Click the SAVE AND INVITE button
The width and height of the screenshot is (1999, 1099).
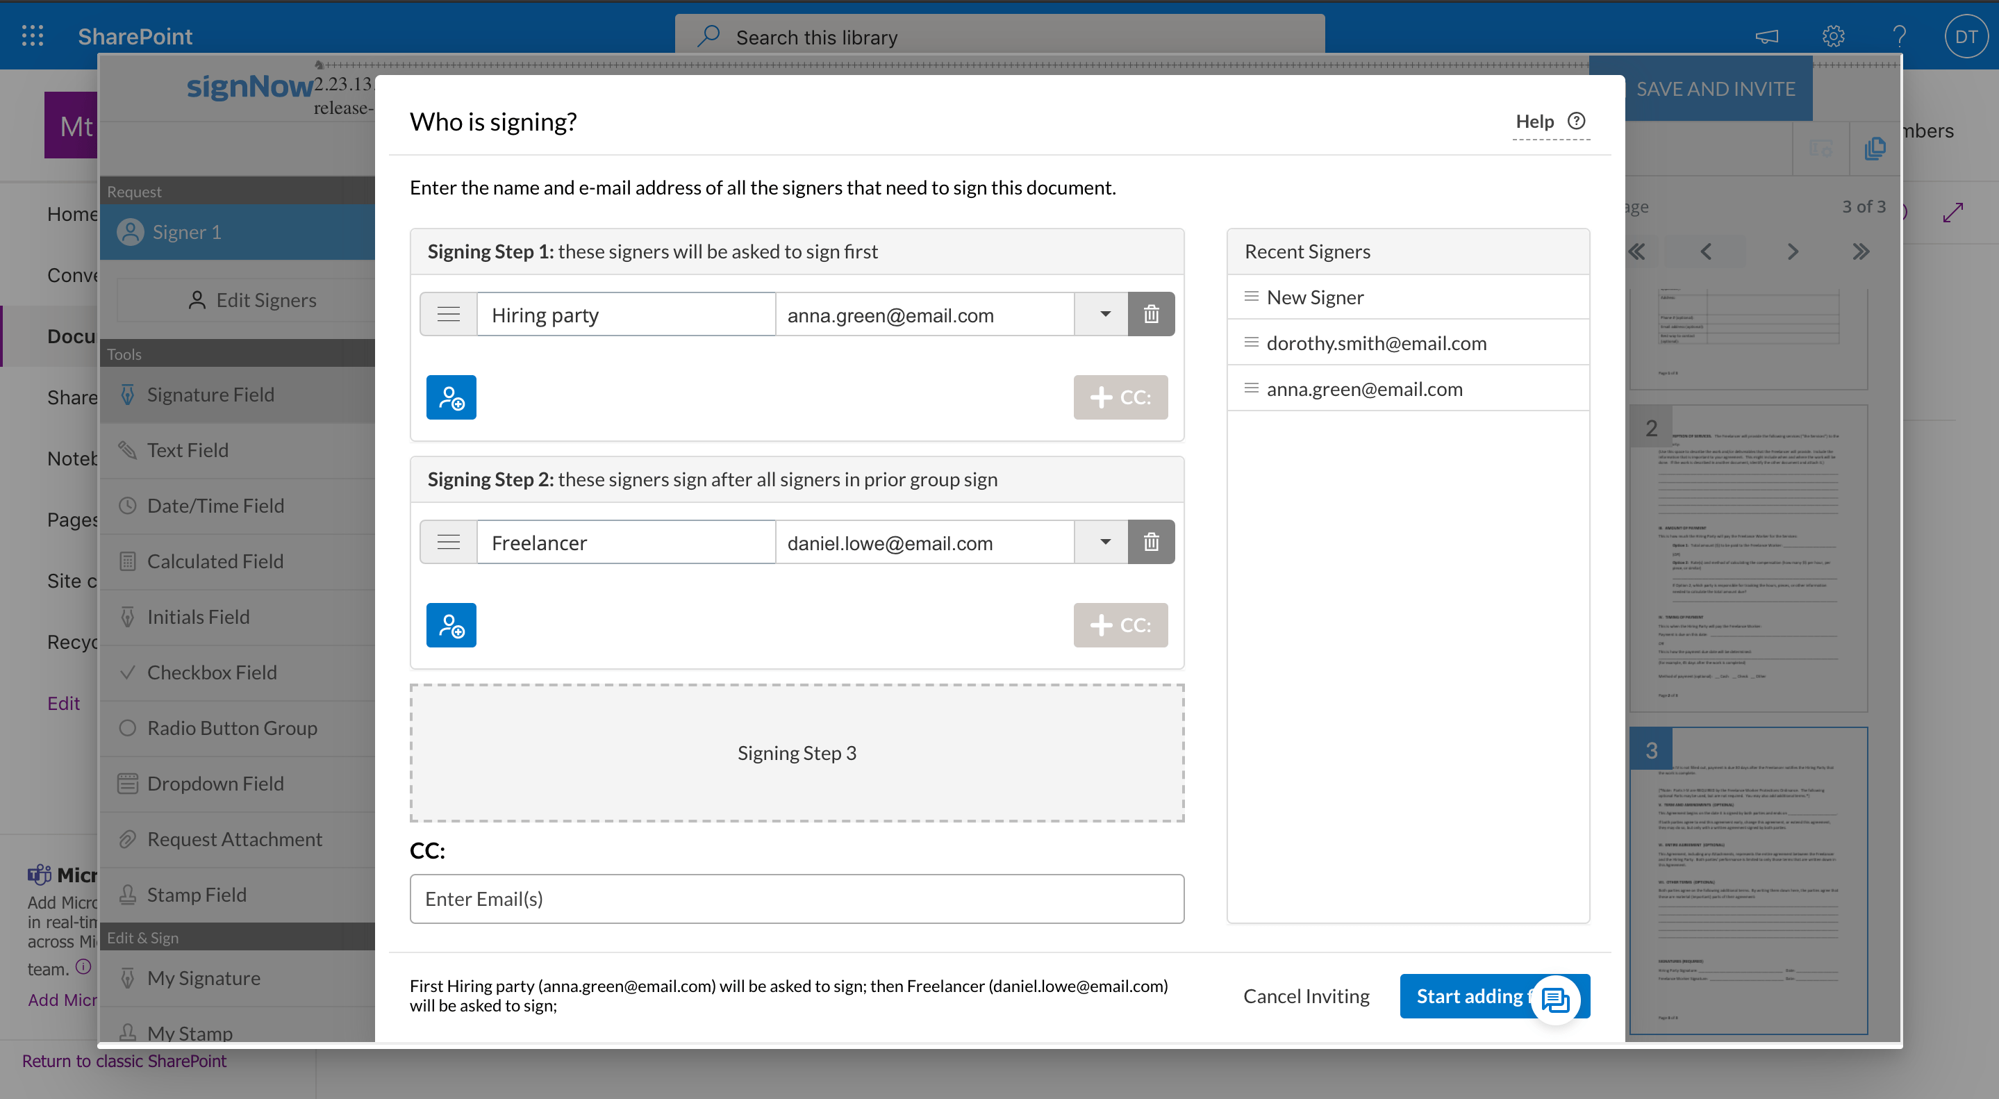[1715, 88]
